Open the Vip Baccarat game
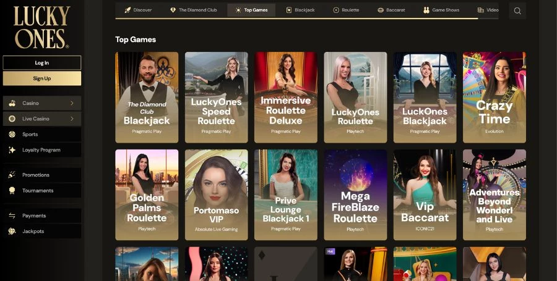 click(x=425, y=195)
